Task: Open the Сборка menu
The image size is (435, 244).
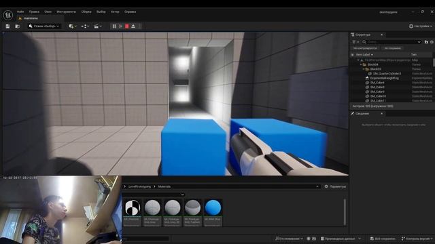Action: (x=86, y=12)
